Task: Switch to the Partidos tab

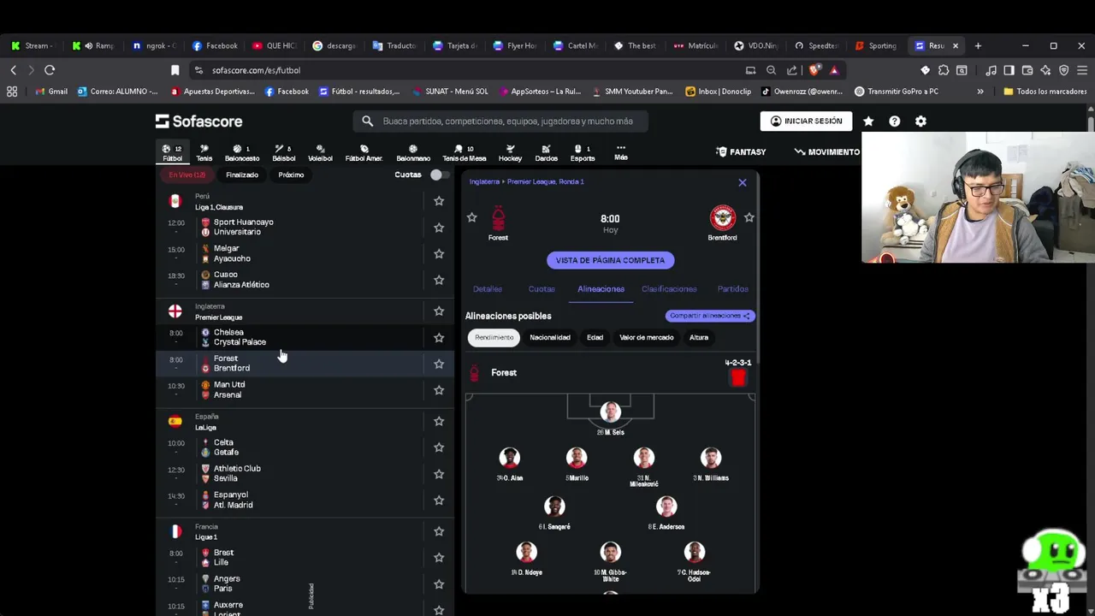Action: [733, 289]
